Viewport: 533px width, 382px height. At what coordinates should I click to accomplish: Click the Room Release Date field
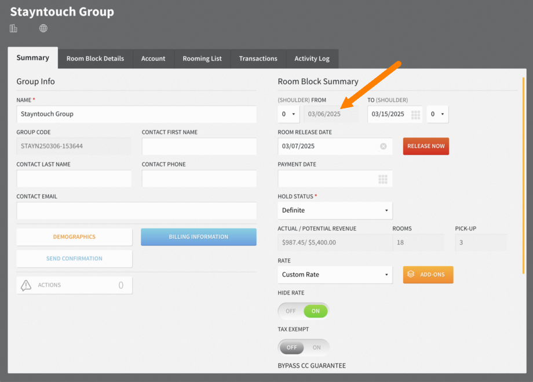tap(335, 146)
